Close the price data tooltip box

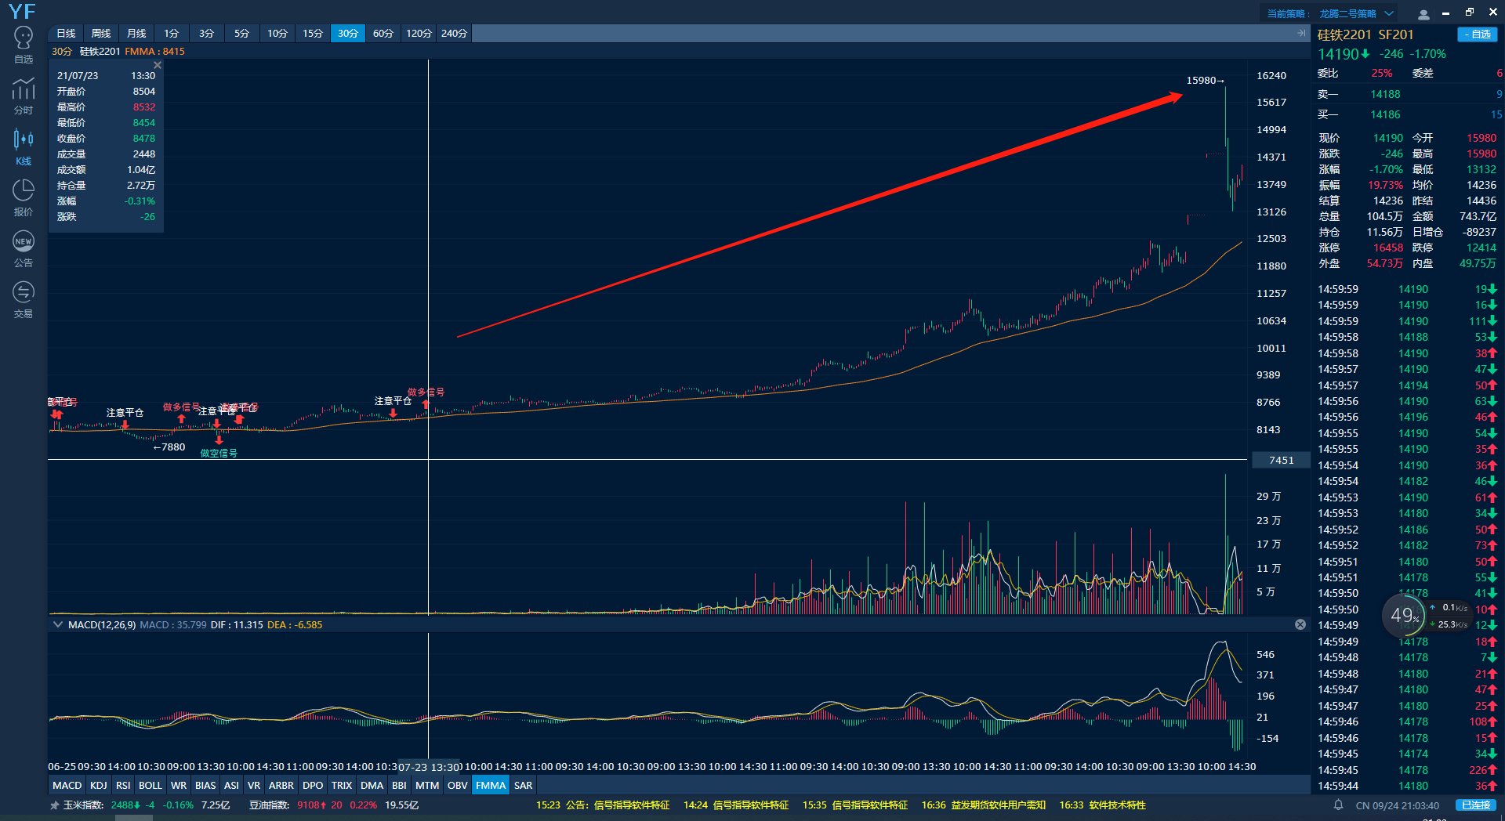coord(158,65)
